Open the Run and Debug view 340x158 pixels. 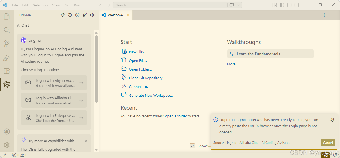(x=7, y=58)
